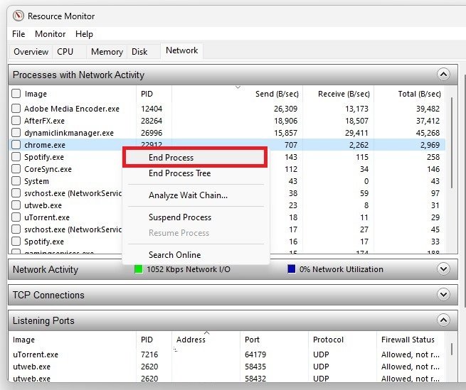Select the System process name

pos(36,181)
